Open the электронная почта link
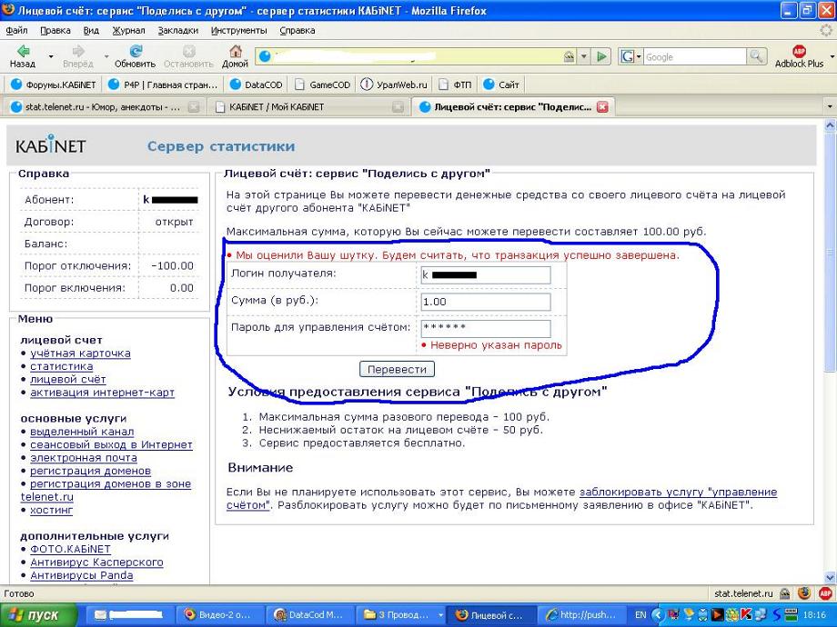 [x=84, y=457]
